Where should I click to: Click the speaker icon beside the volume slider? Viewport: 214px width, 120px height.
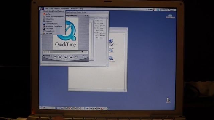(44, 56)
